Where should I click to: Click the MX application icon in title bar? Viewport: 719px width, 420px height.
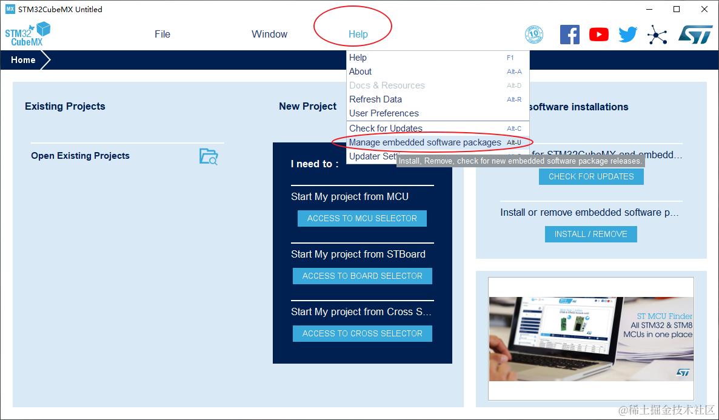pos(10,9)
